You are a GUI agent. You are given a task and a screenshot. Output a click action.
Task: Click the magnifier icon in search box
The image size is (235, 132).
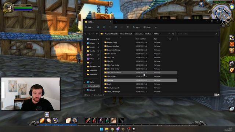(x=216, y=34)
